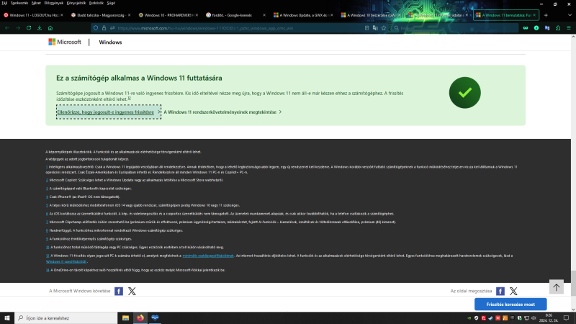Click the taskbar clock showing 0:26

(x=549, y=318)
